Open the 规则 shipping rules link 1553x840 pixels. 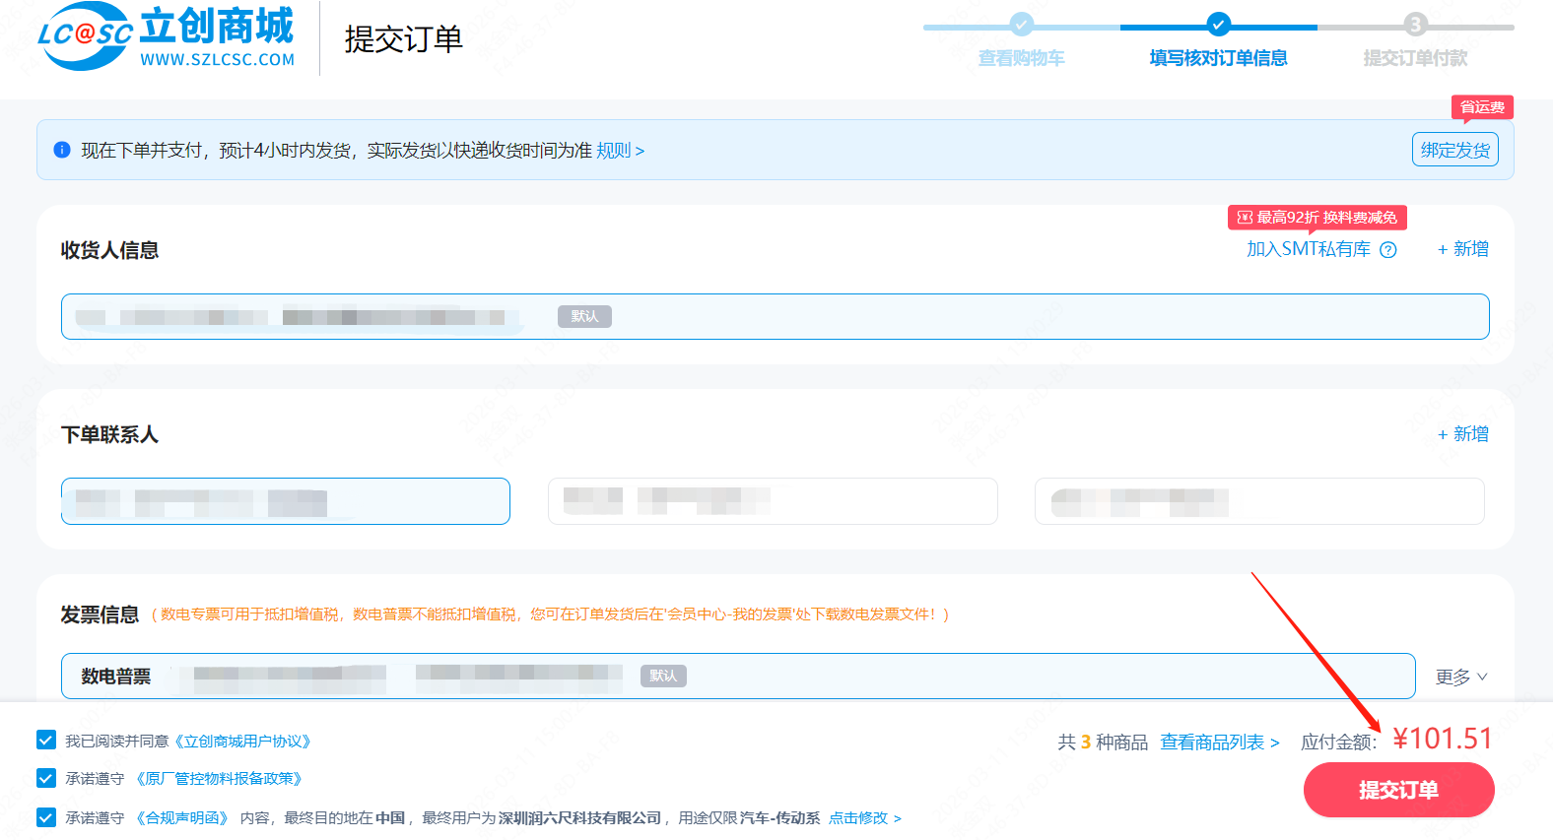[620, 151]
